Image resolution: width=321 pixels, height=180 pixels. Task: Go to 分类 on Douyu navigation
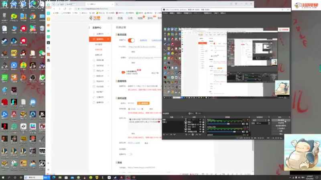130,18
